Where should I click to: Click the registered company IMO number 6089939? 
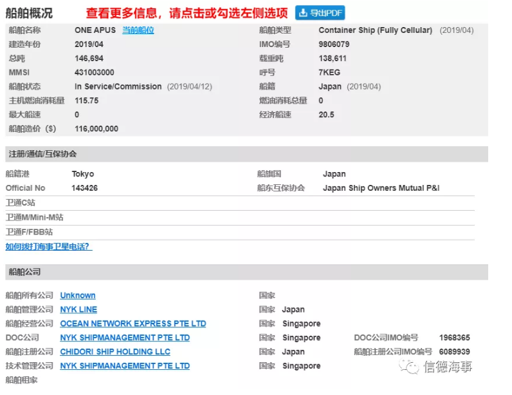click(x=454, y=352)
